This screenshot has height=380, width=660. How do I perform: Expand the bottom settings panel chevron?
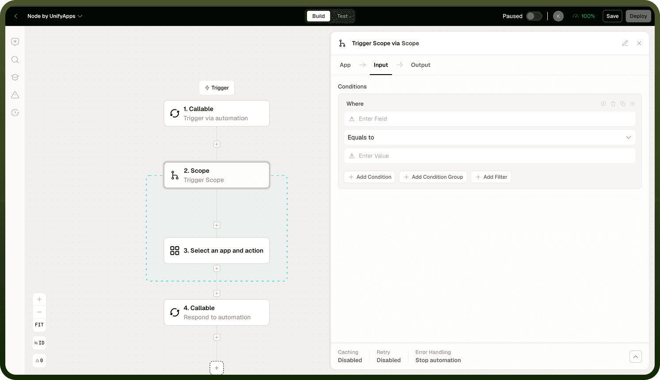[x=636, y=357]
